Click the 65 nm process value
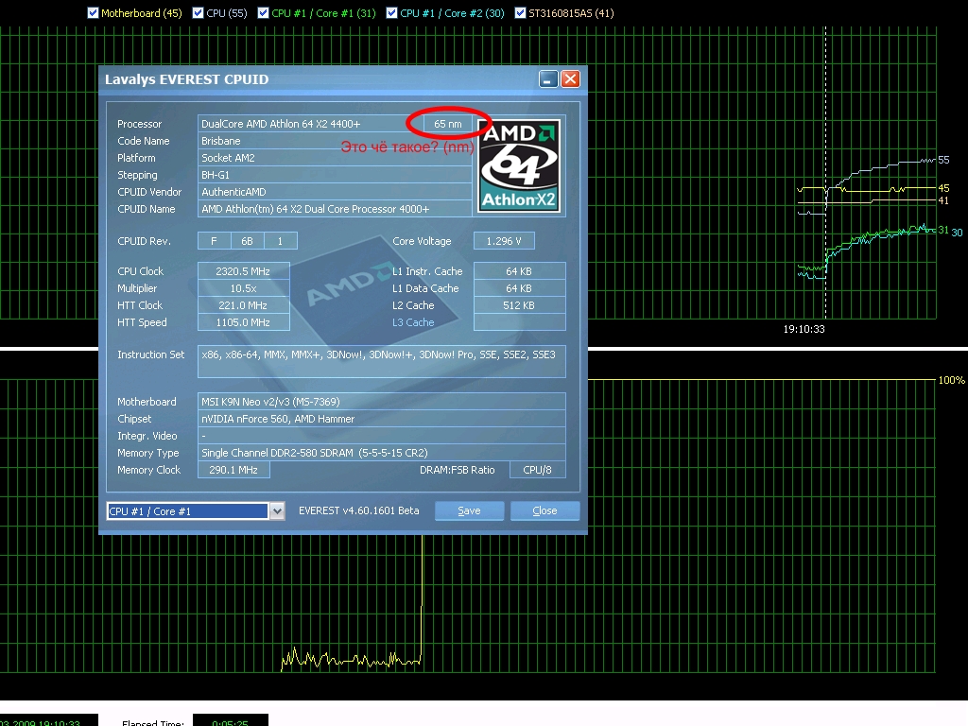The width and height of the screenshot is (968, 726). coord(447,124)
